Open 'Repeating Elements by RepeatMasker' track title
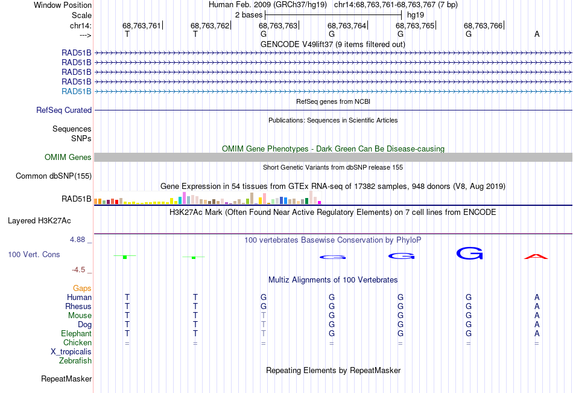The height and width of the screenshot is (393, 573). (333, 370)
